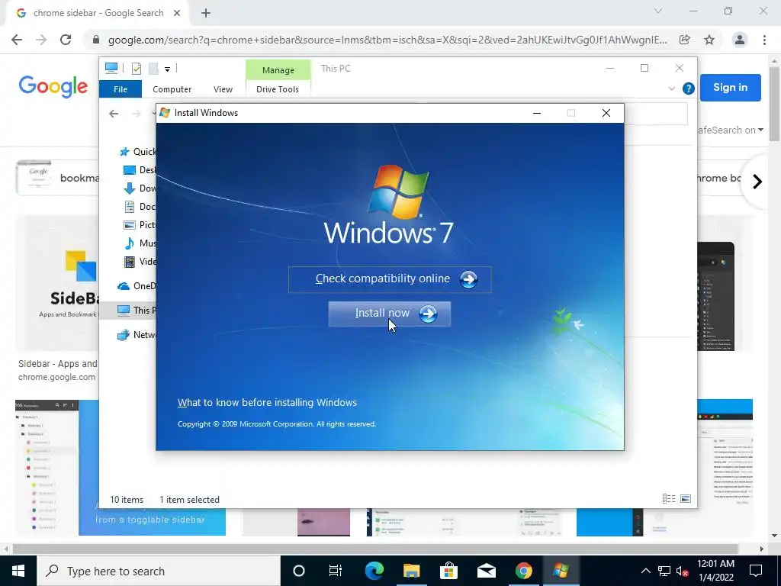Bookmark this page with star icon
Screen dimensions: 781x586
(709, 40)
